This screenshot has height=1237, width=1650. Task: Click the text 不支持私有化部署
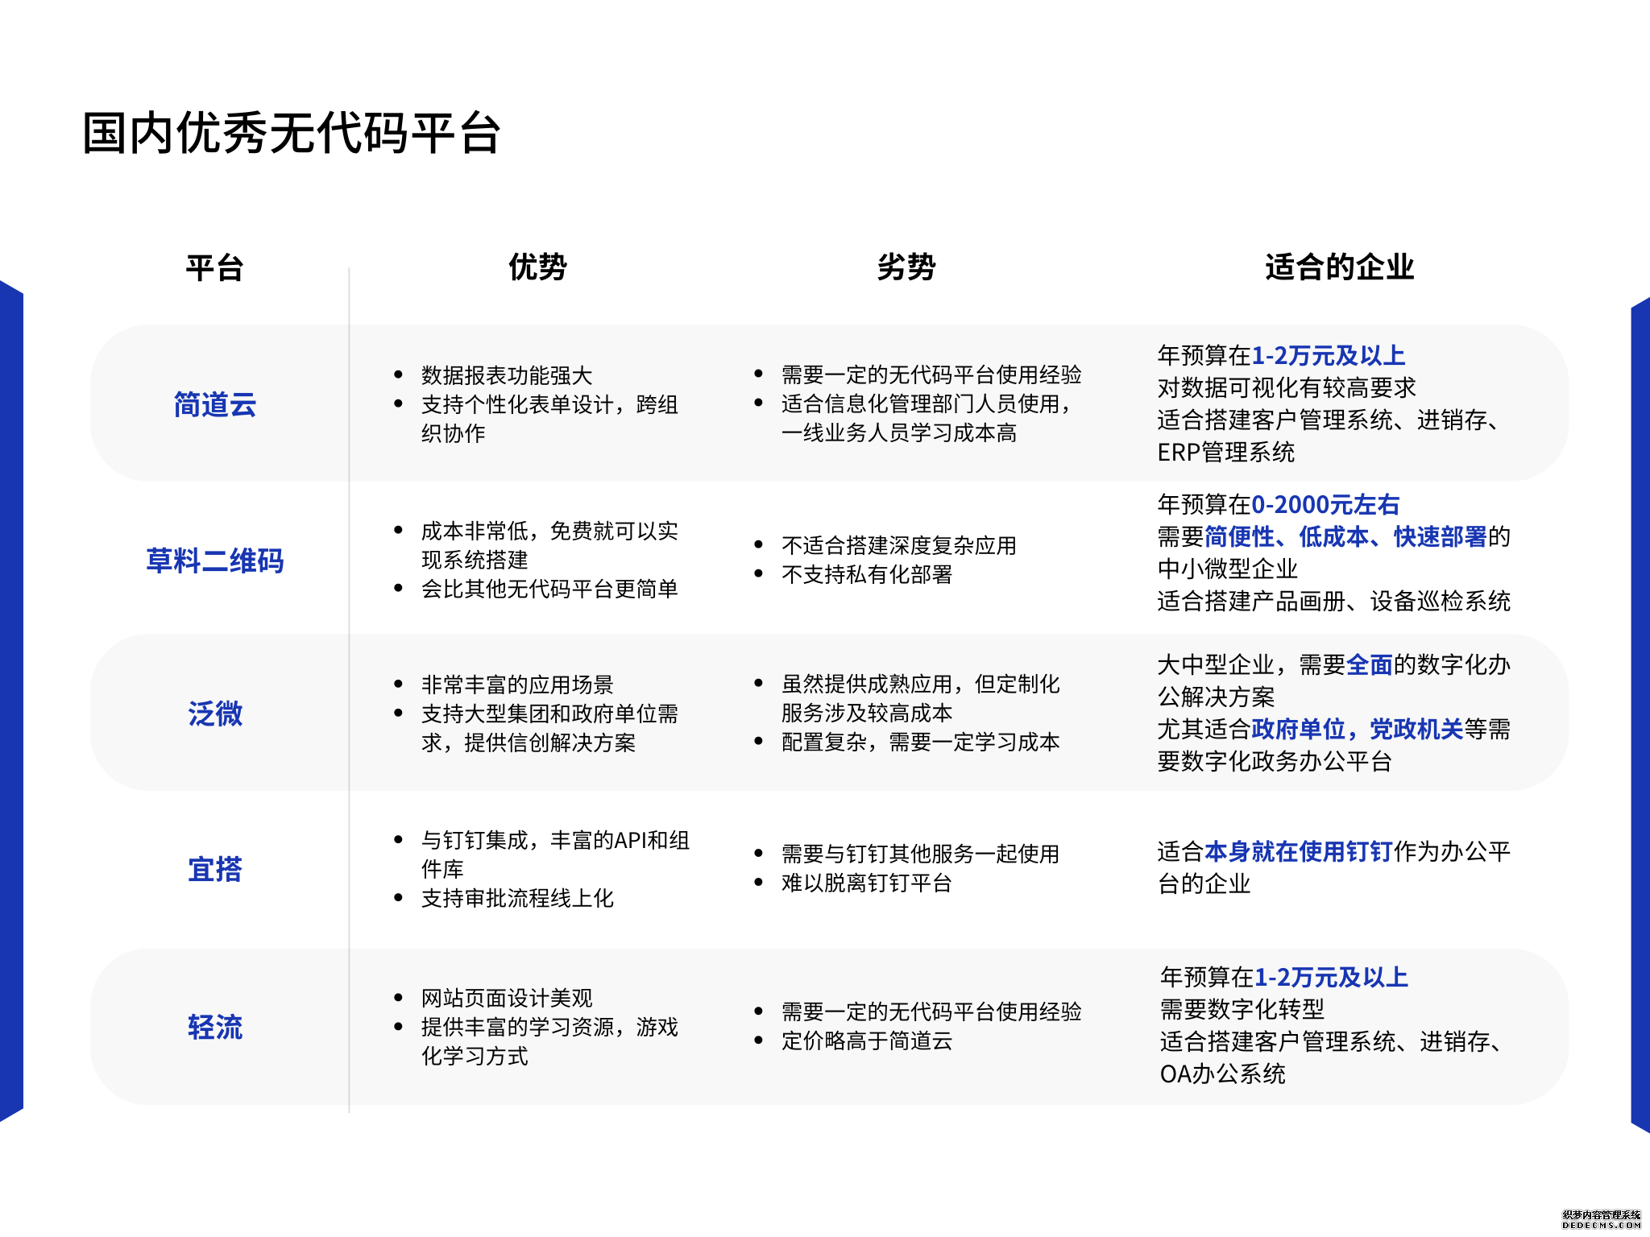pyautogui.click(x=867, y=574)
